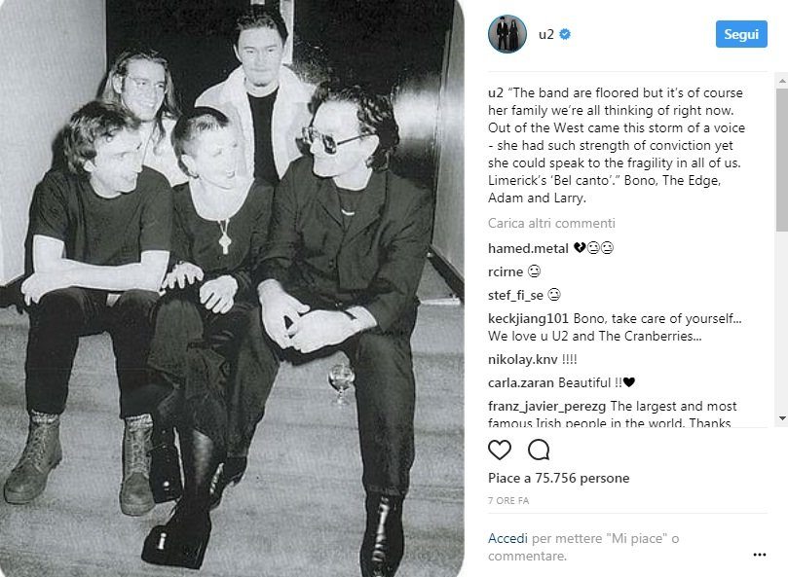This screenshot has height=577, width=788.
Task: View likes list Piace a 75.756 persone
Action: click(x=558, y=478)
